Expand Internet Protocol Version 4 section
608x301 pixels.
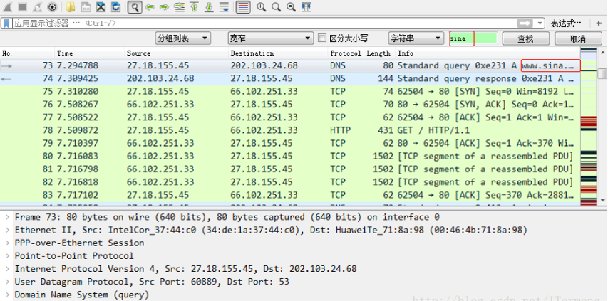[x=7, y=269]
